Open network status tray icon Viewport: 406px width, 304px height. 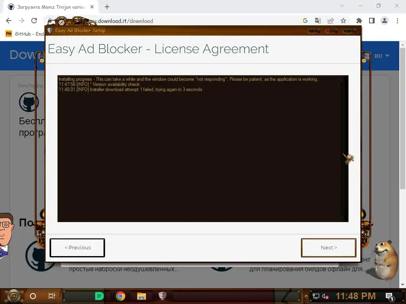pyautogui.click(x=316, y=296)
